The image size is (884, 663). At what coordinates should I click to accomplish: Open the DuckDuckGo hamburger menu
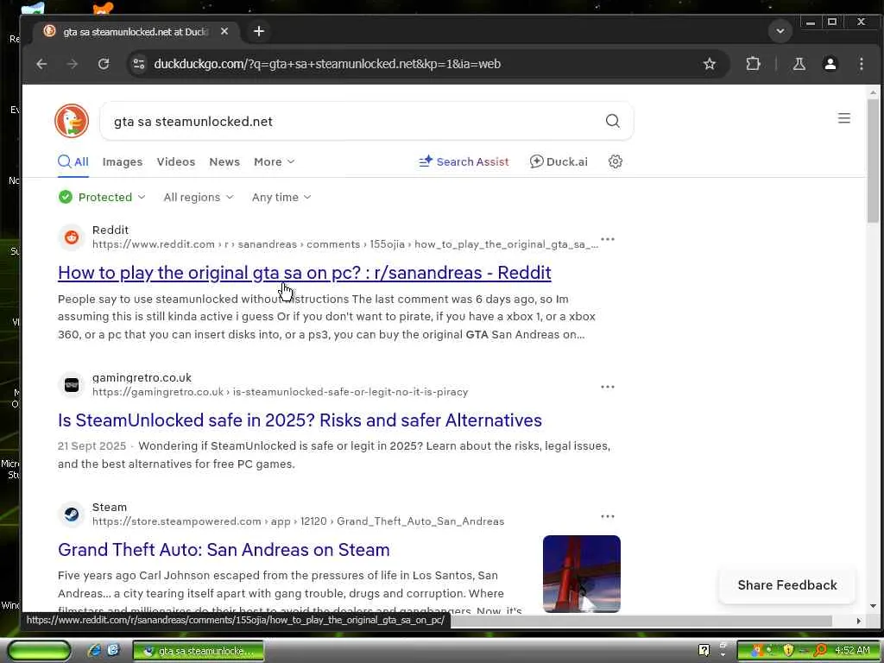[x=844, y=118]
